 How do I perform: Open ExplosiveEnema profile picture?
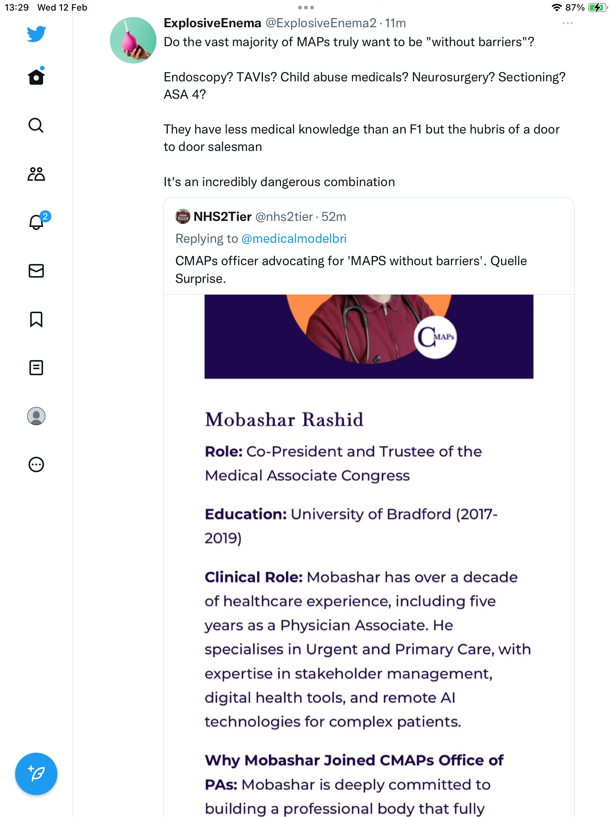pyautogui.click(x=133, y=40)
